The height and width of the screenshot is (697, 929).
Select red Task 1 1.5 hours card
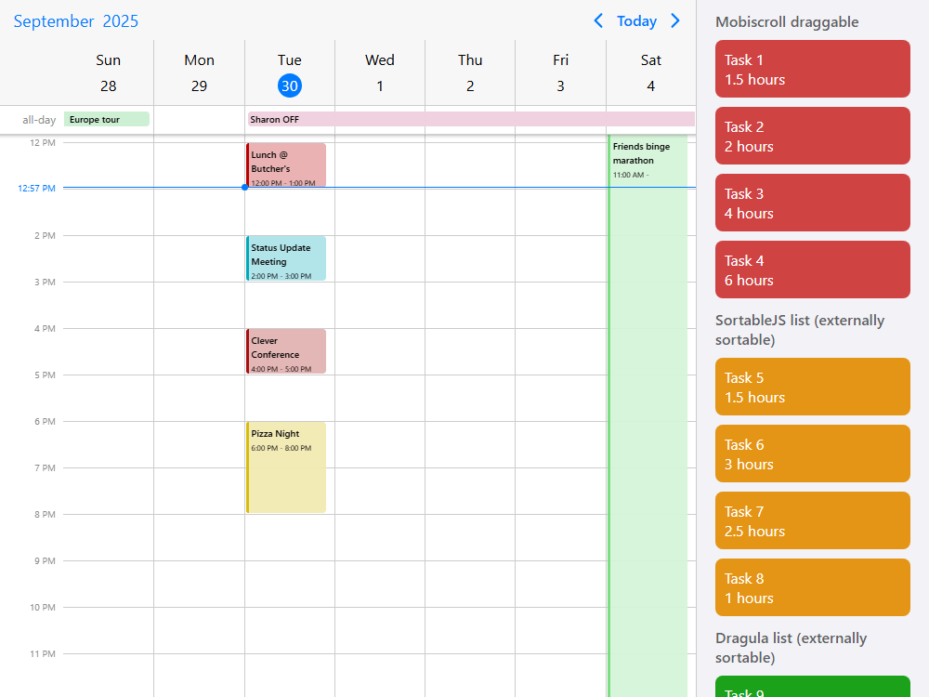812,69
